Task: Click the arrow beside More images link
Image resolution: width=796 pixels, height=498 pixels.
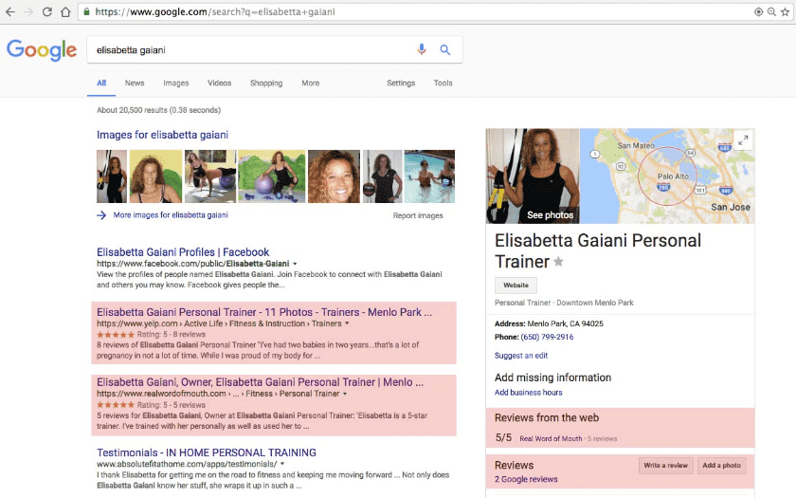Action: click(101, 215)
